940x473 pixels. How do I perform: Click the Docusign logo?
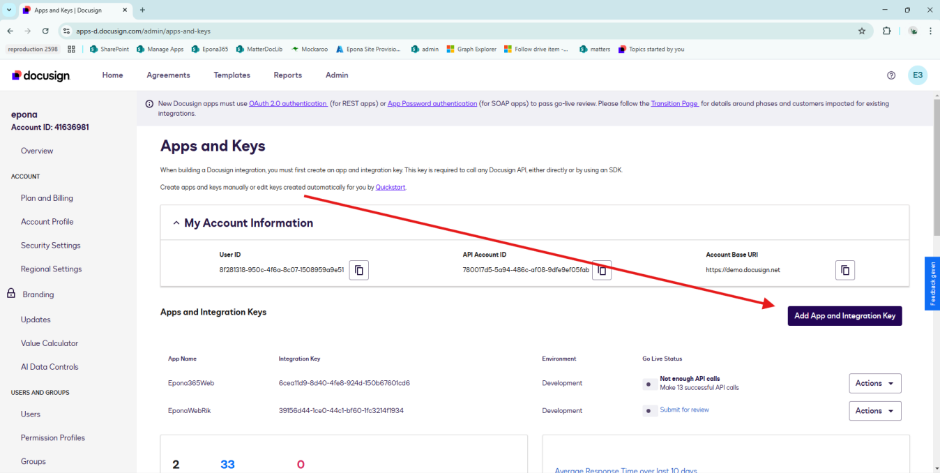pos(41,75)
